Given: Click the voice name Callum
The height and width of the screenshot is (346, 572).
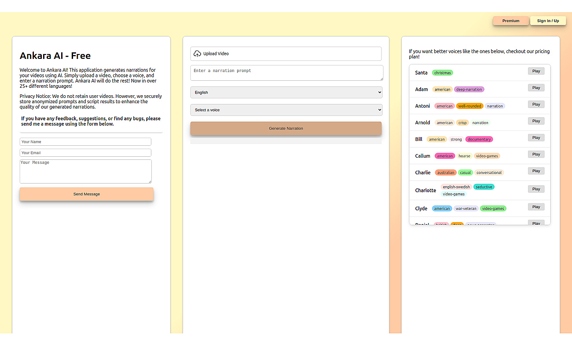Looking at the screenshot, I should click(422, 156).
